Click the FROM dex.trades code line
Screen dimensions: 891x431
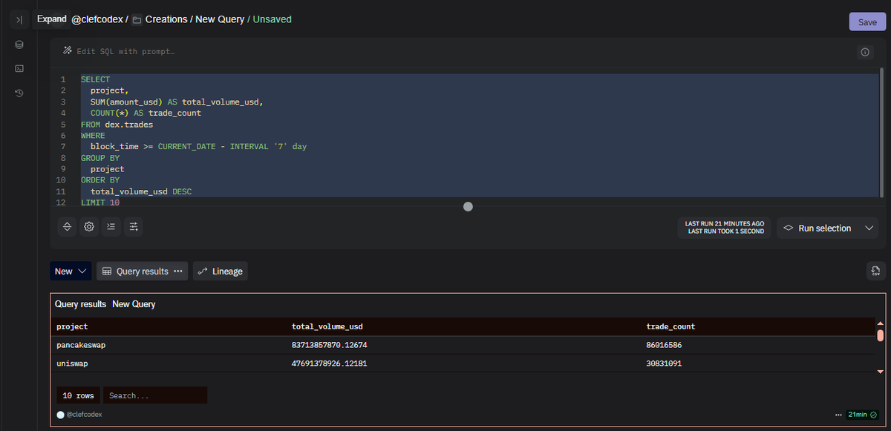117,125
